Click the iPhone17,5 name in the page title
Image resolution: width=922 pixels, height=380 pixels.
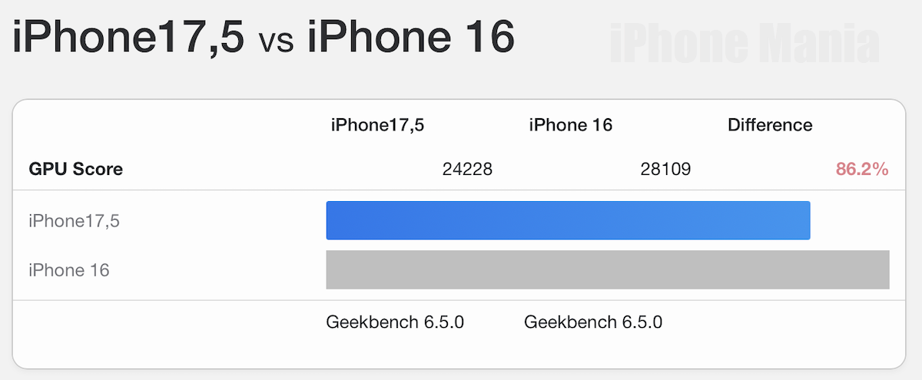coord(128,38)
